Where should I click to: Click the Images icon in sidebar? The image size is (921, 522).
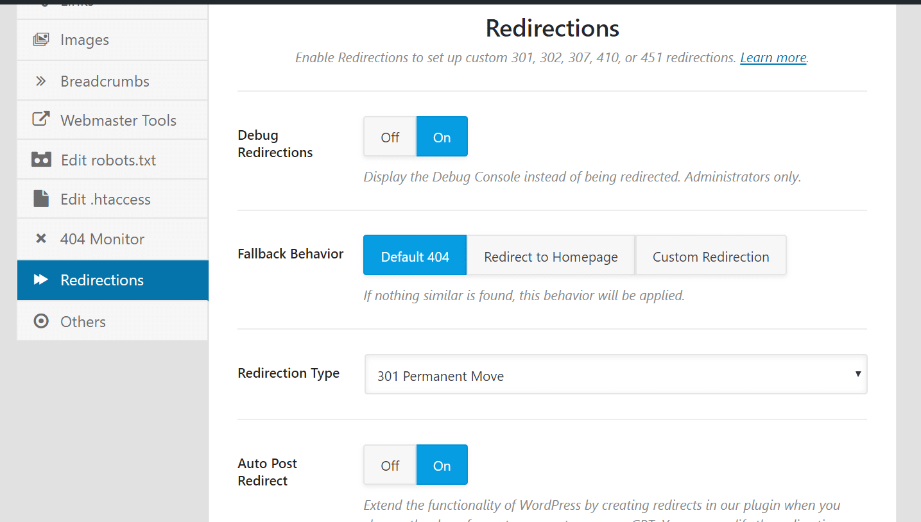pos(40,40)
